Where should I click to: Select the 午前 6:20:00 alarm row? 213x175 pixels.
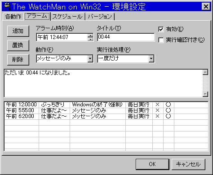coord(106,116)
